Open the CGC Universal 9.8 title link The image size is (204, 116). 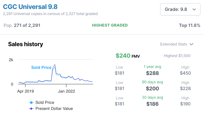[30, 7]
